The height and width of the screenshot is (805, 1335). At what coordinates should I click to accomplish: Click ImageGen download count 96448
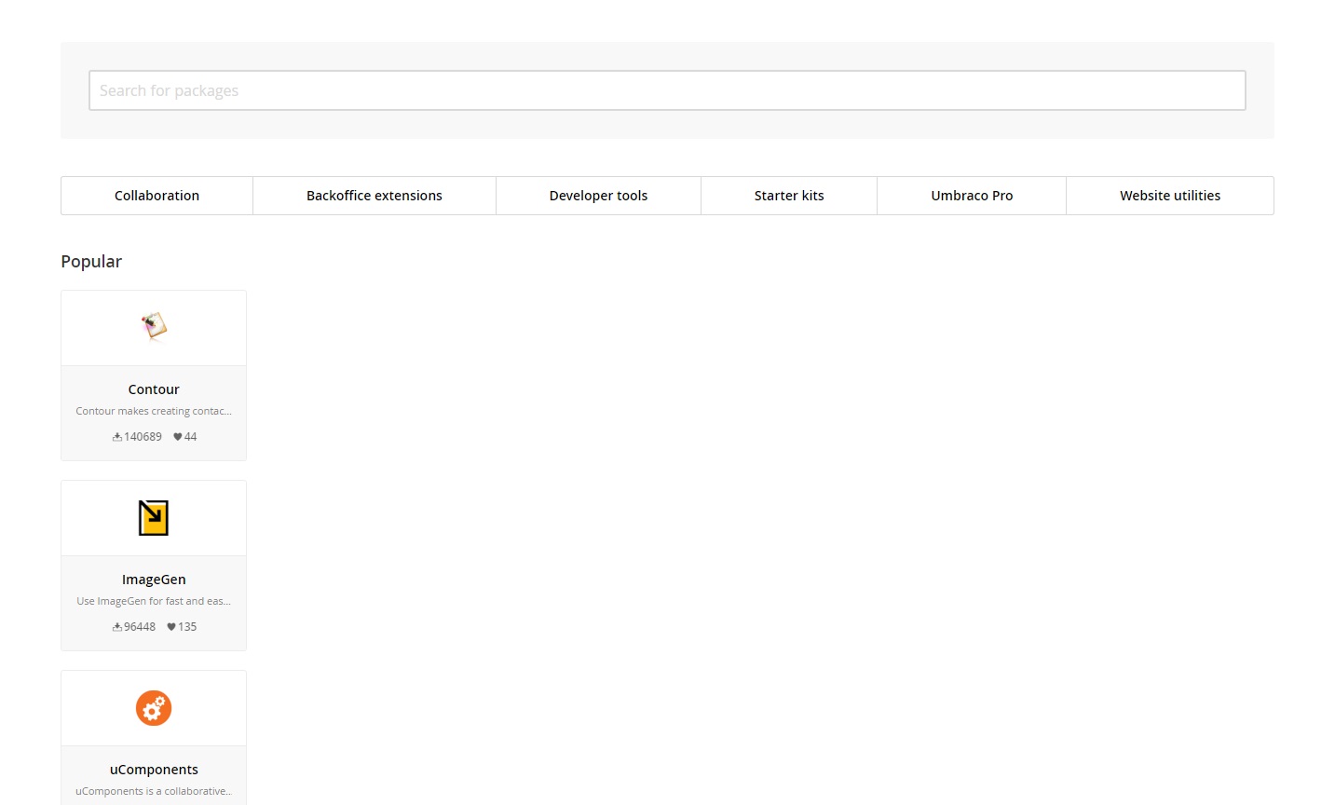(140, 627)
